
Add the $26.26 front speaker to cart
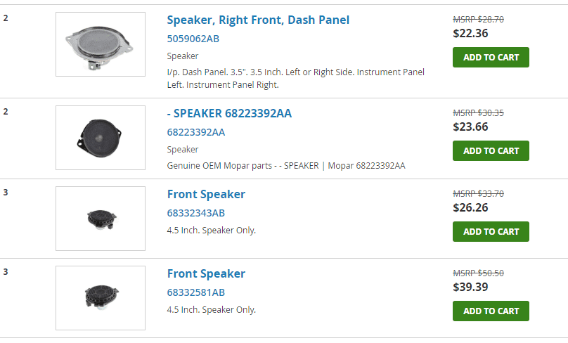pyautogui.click(x=491, y=231)
